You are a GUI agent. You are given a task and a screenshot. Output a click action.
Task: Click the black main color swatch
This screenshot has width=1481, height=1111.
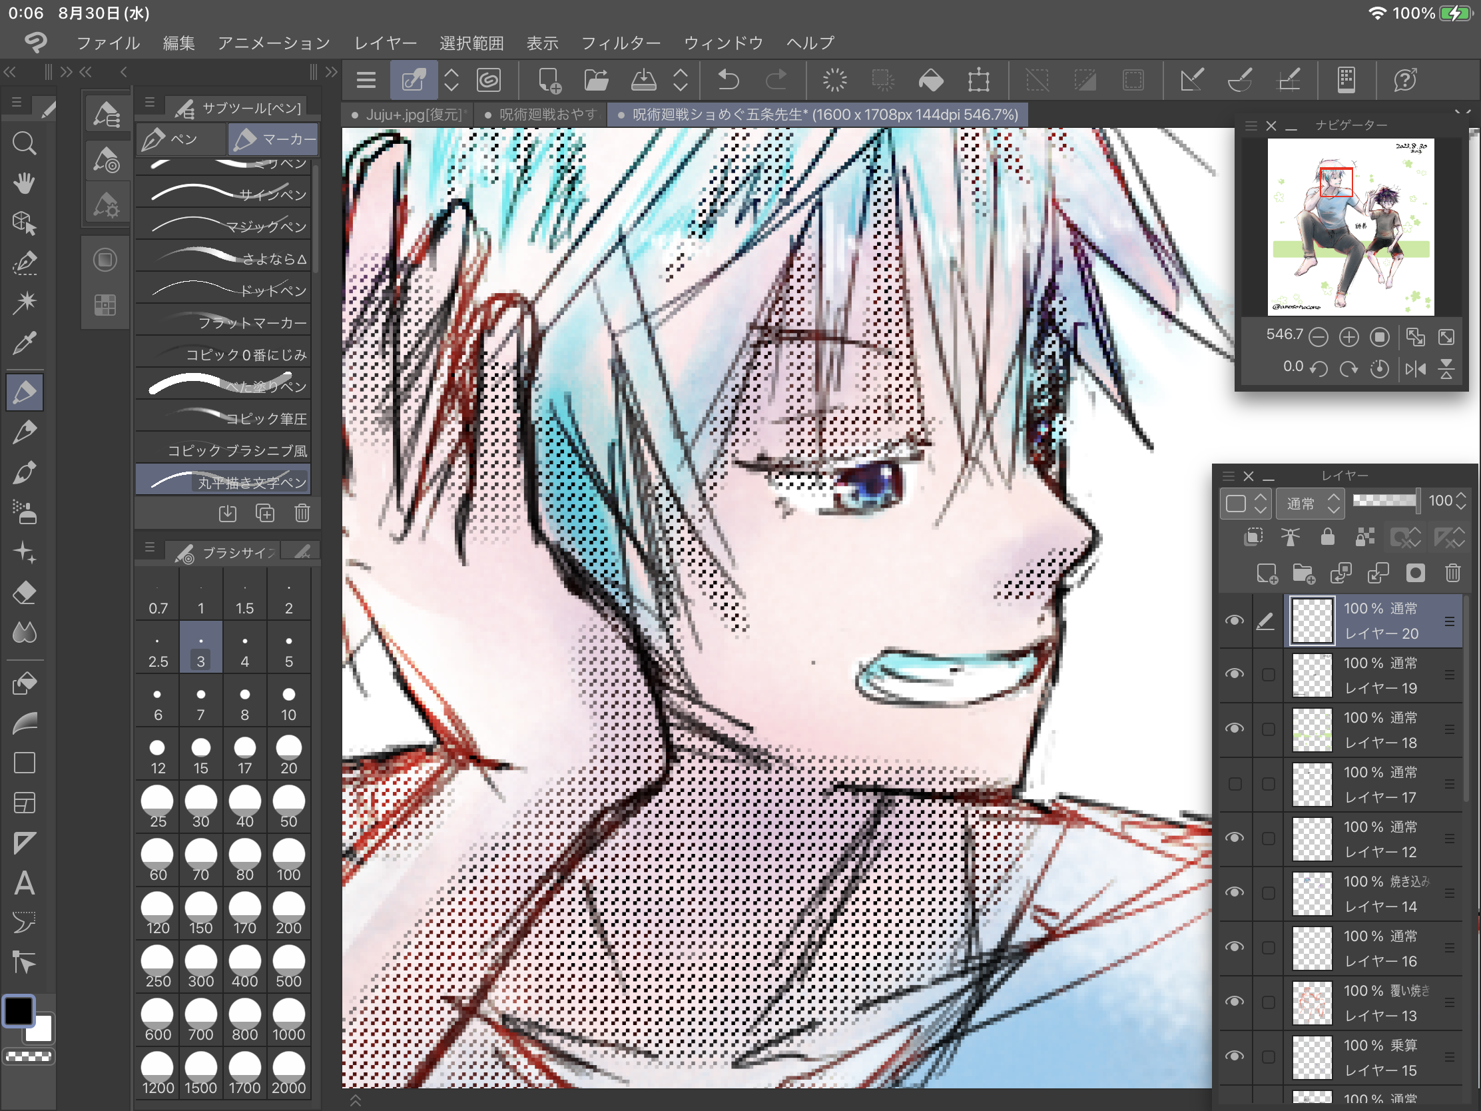[x=19, y=1011]
